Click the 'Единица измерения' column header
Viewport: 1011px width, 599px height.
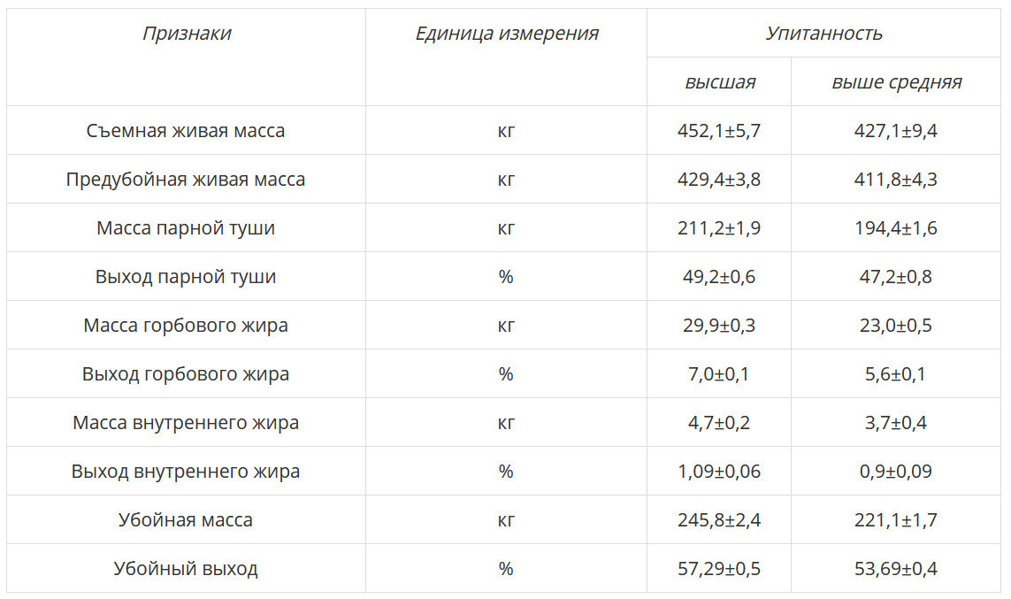506,33
